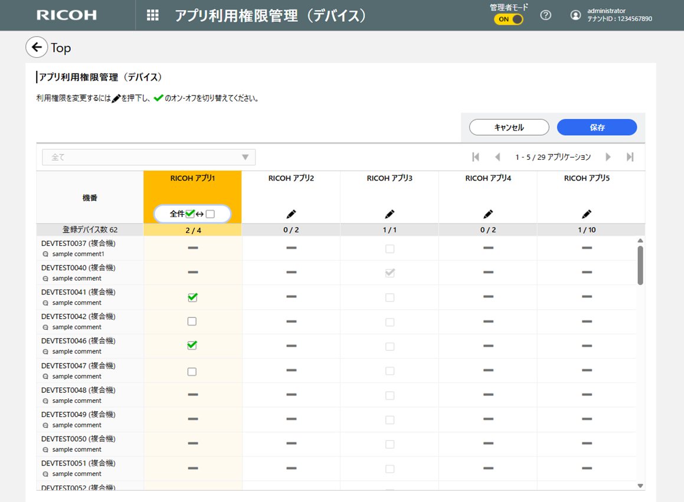This screenshot has height=502, width=684.
Task: Edit permissions for RICOH アプリ5 pencil icon
Action: pyautogui.click(x=587, y=214)
